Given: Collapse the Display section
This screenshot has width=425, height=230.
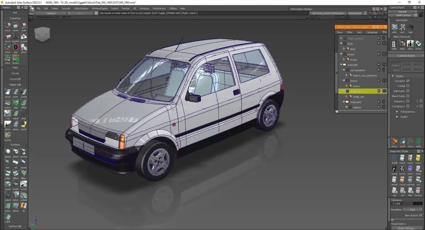Looking at the screenshot, I should point(392,76).
